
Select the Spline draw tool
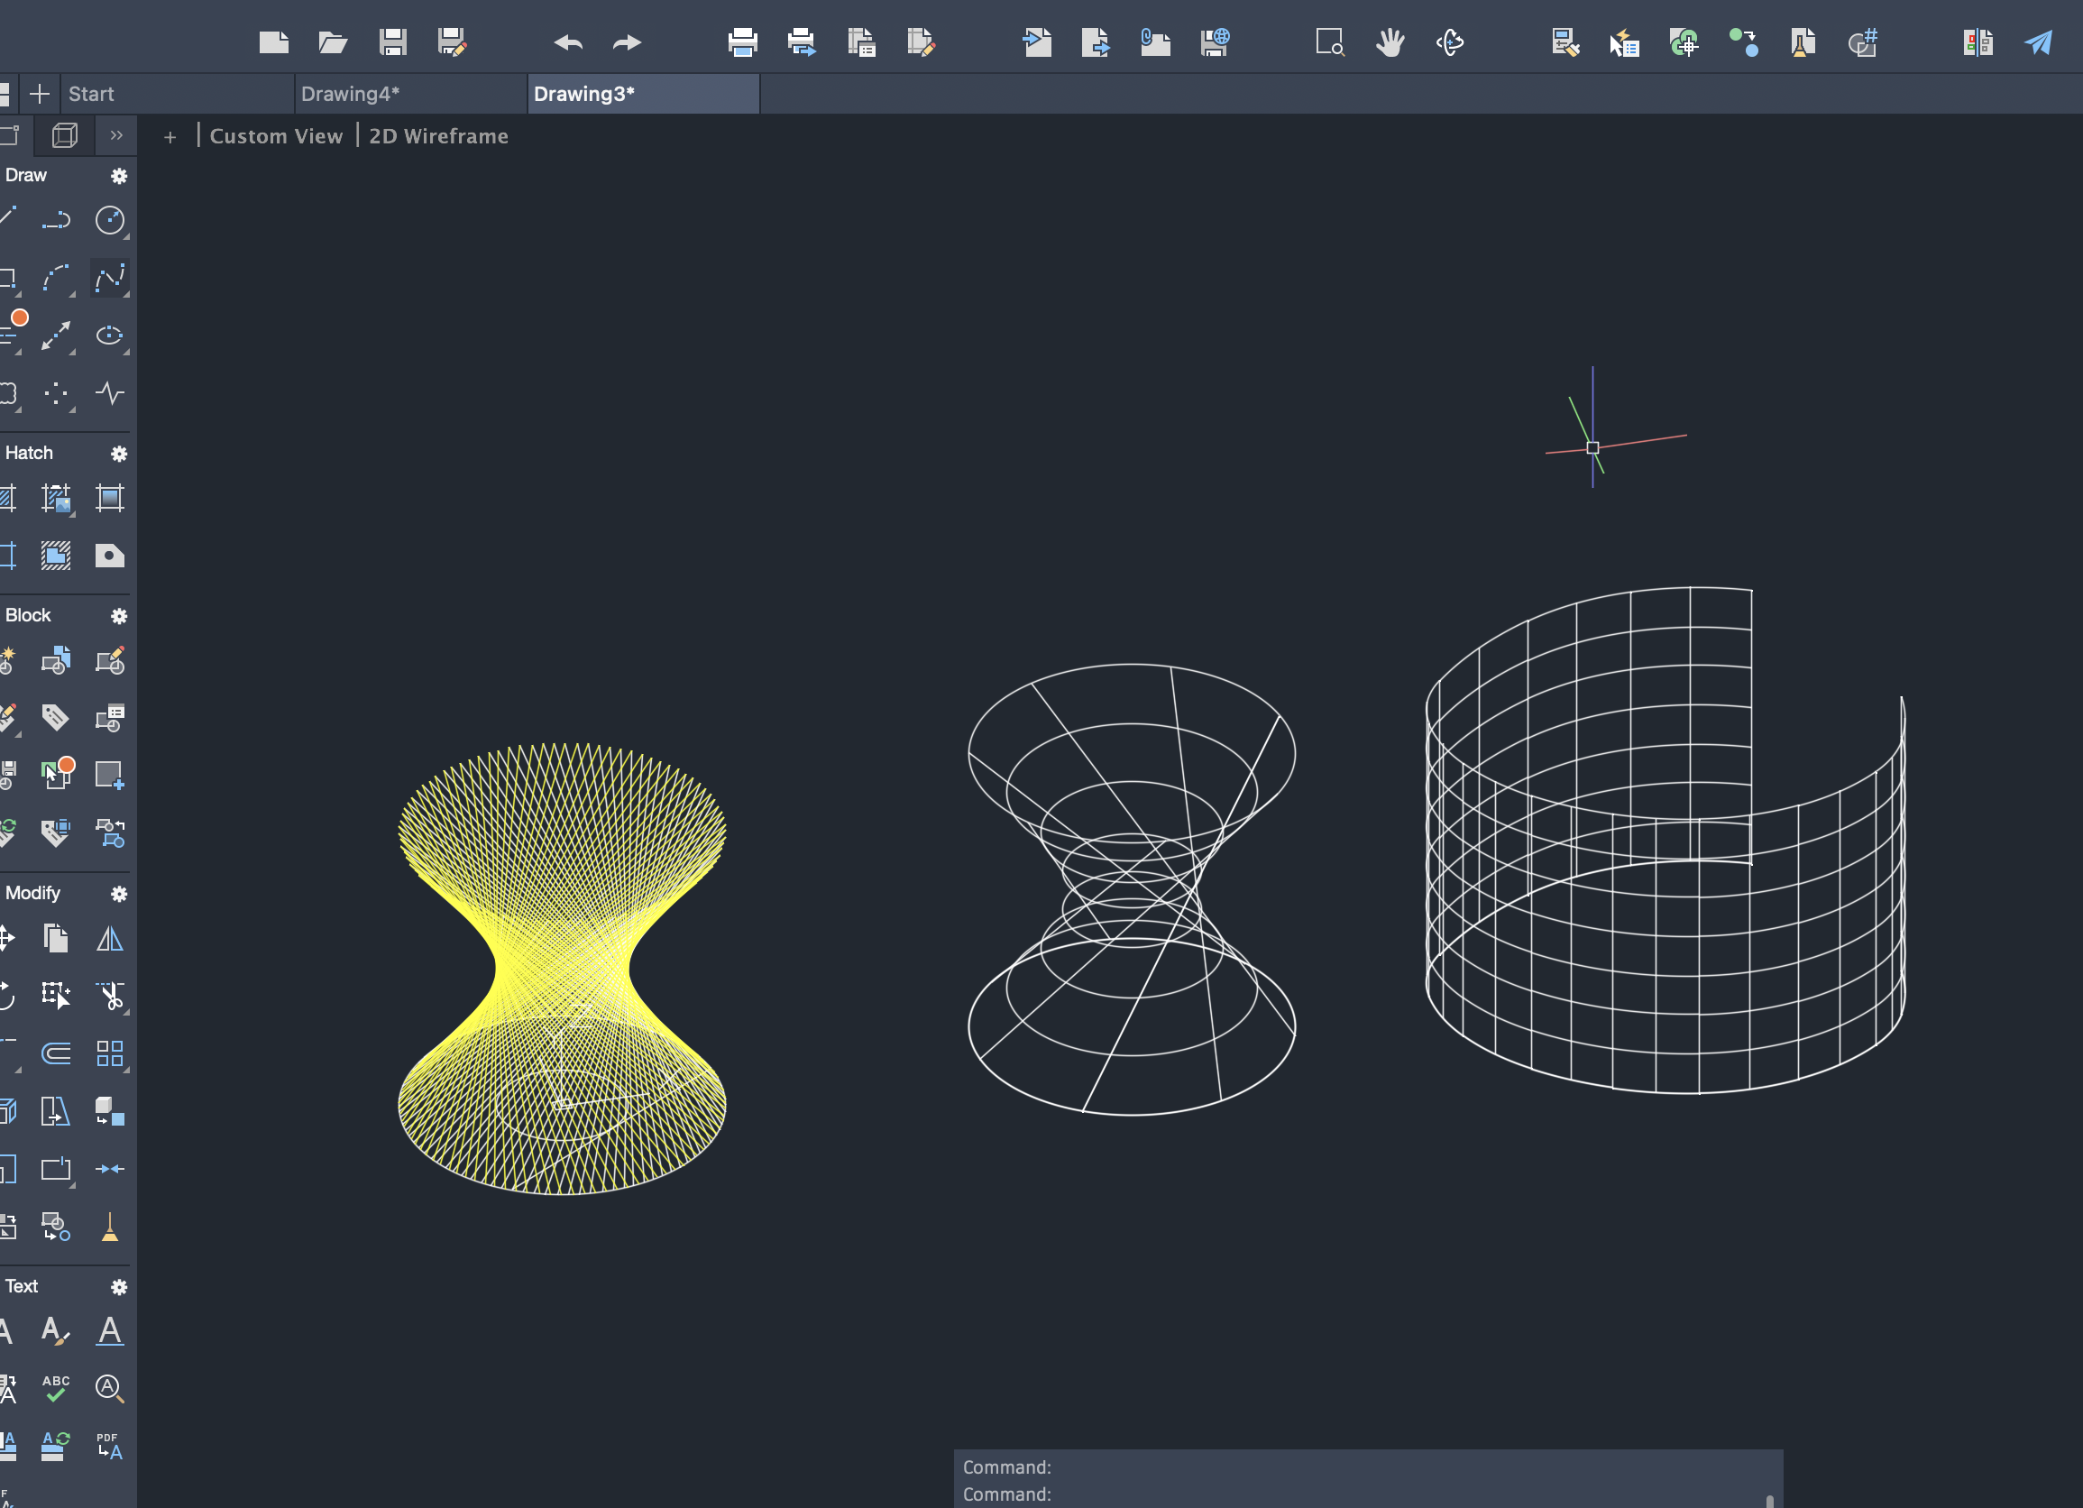click(x=110, y=279)
